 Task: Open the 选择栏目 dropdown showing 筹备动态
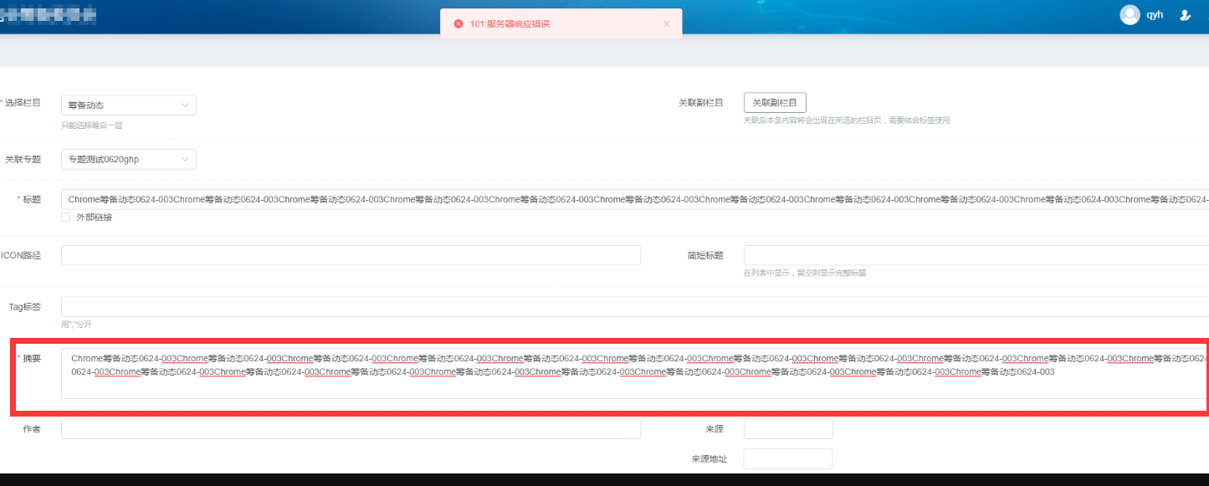click(129, 105)
